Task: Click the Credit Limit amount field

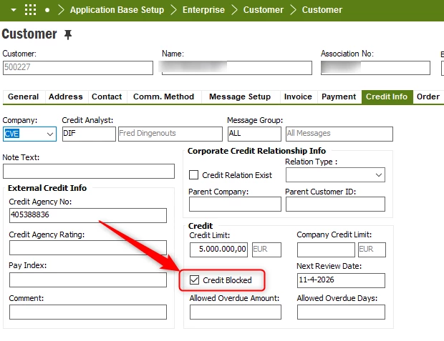Action: click(218, 249)
